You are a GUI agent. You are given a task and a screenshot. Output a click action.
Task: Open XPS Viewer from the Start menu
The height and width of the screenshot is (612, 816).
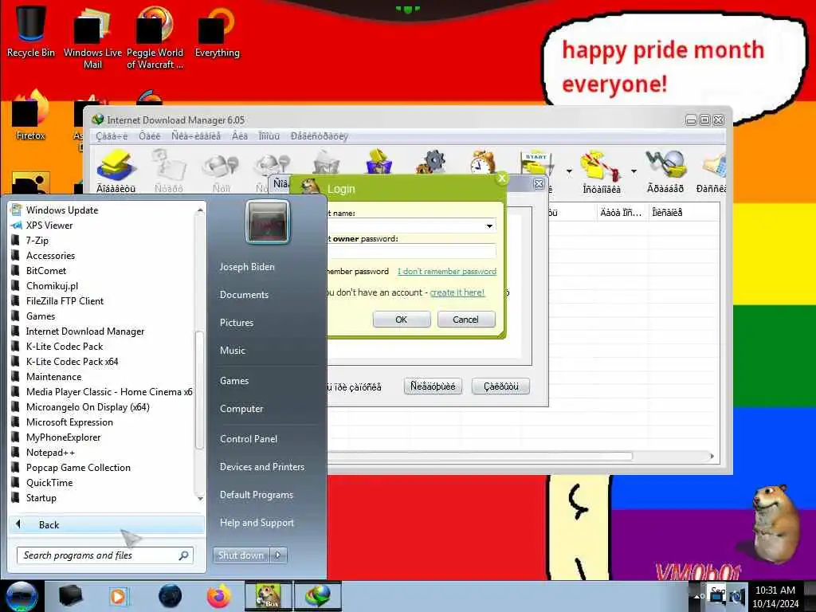click(49, 226)
